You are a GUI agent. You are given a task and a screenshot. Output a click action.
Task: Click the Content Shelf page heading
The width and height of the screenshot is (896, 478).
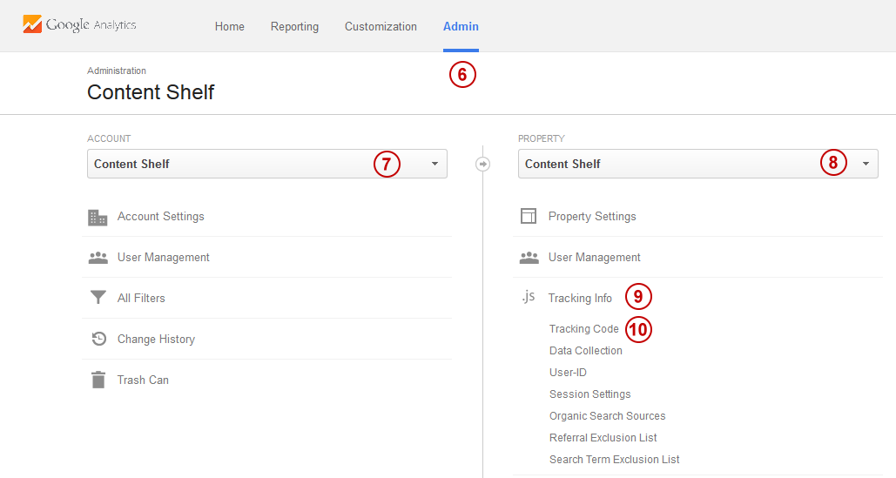tap(151, 92)
